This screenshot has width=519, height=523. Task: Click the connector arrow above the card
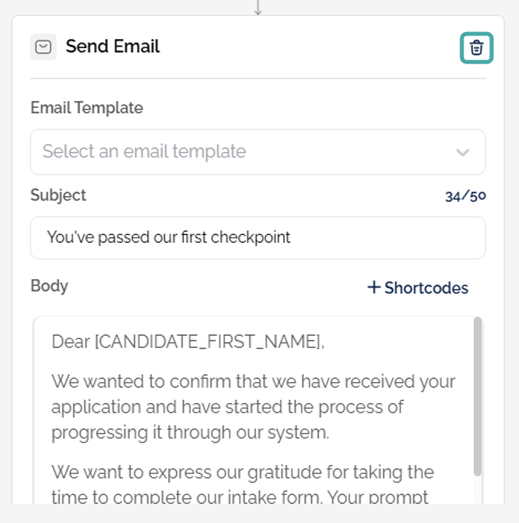[x=257, y=8]
